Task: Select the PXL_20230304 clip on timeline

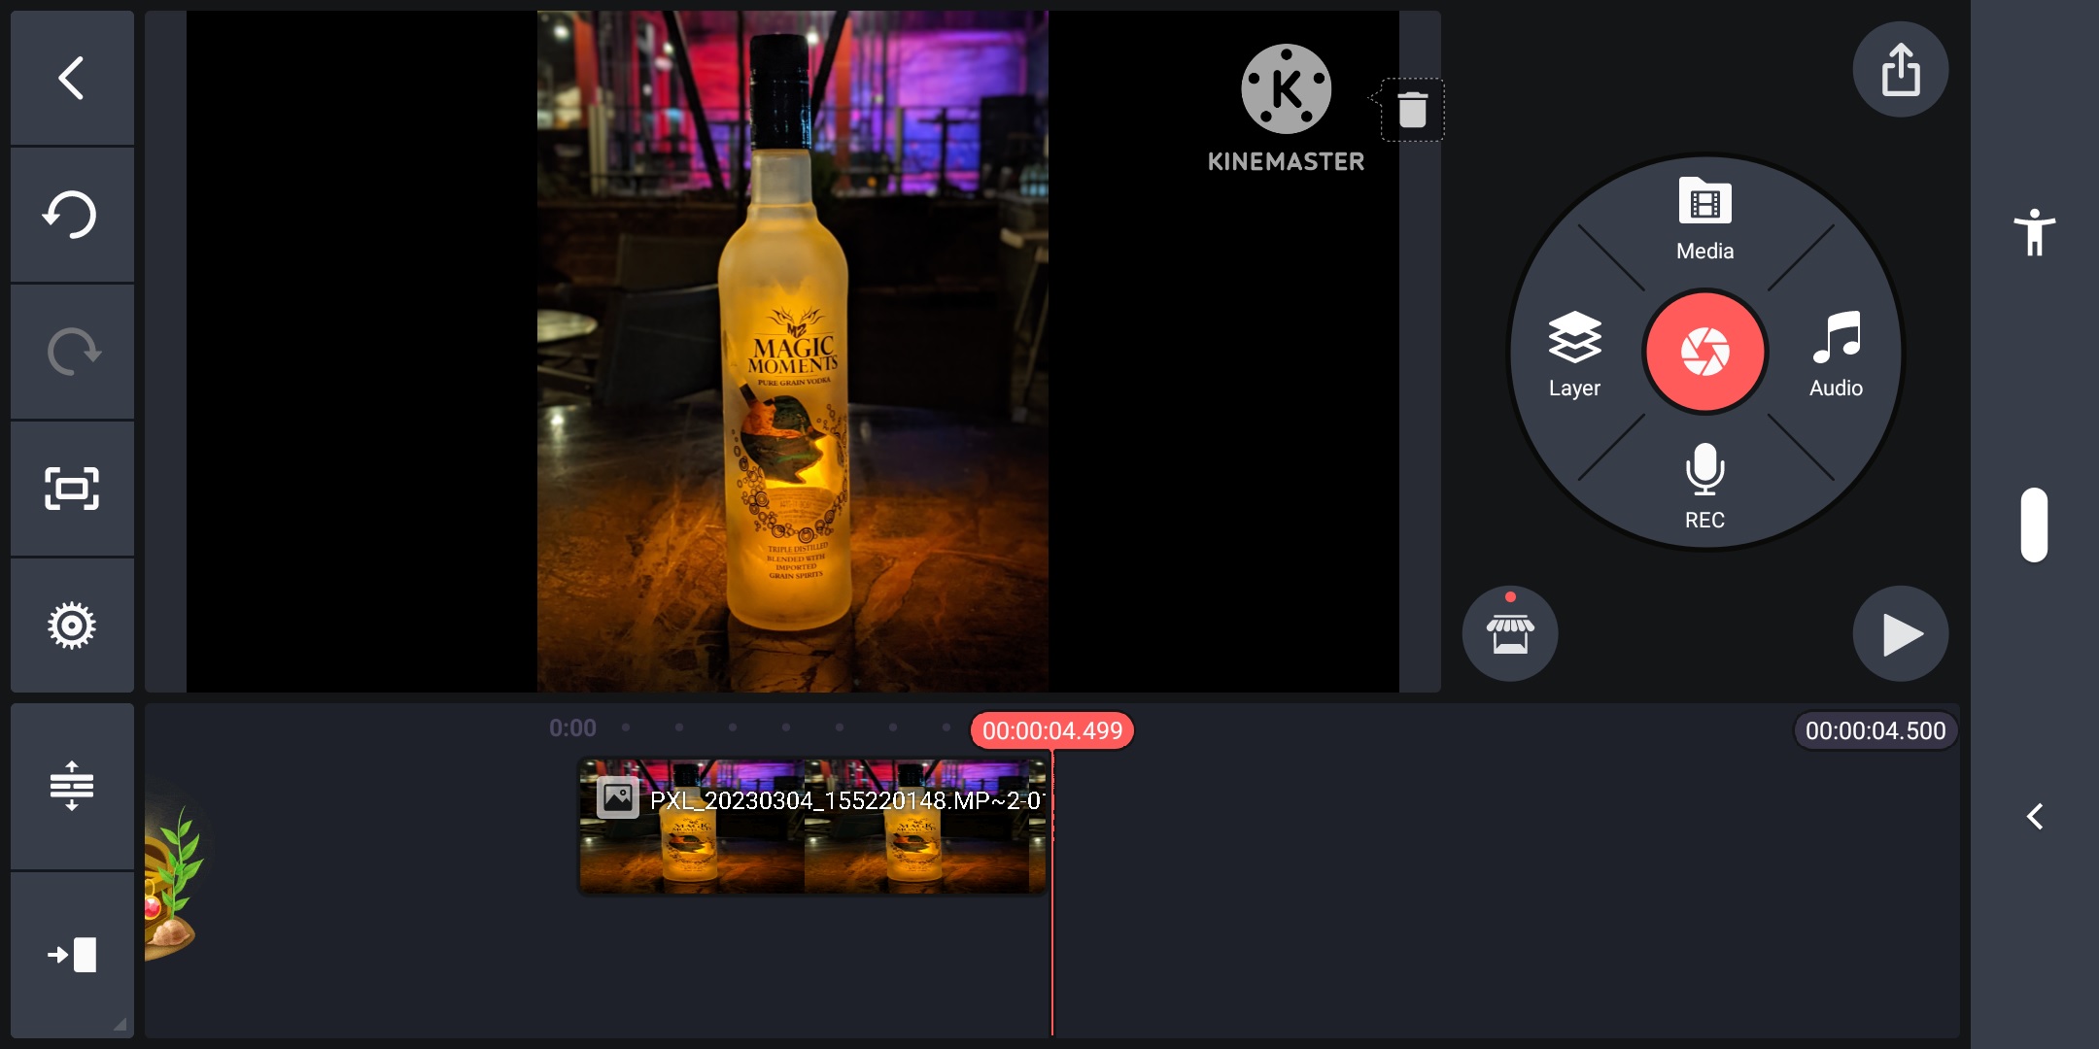Action: coord(813,827)
